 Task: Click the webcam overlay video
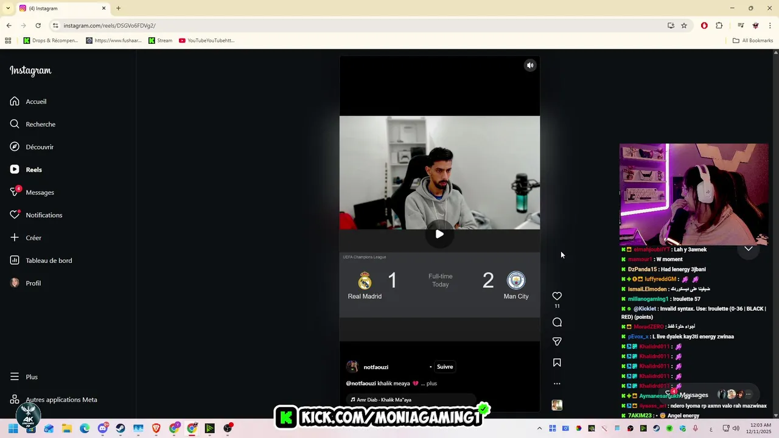(x=694, y=194)
